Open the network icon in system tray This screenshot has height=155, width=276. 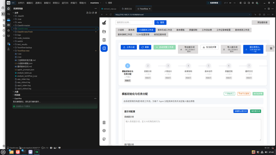[x=262, y=152]
